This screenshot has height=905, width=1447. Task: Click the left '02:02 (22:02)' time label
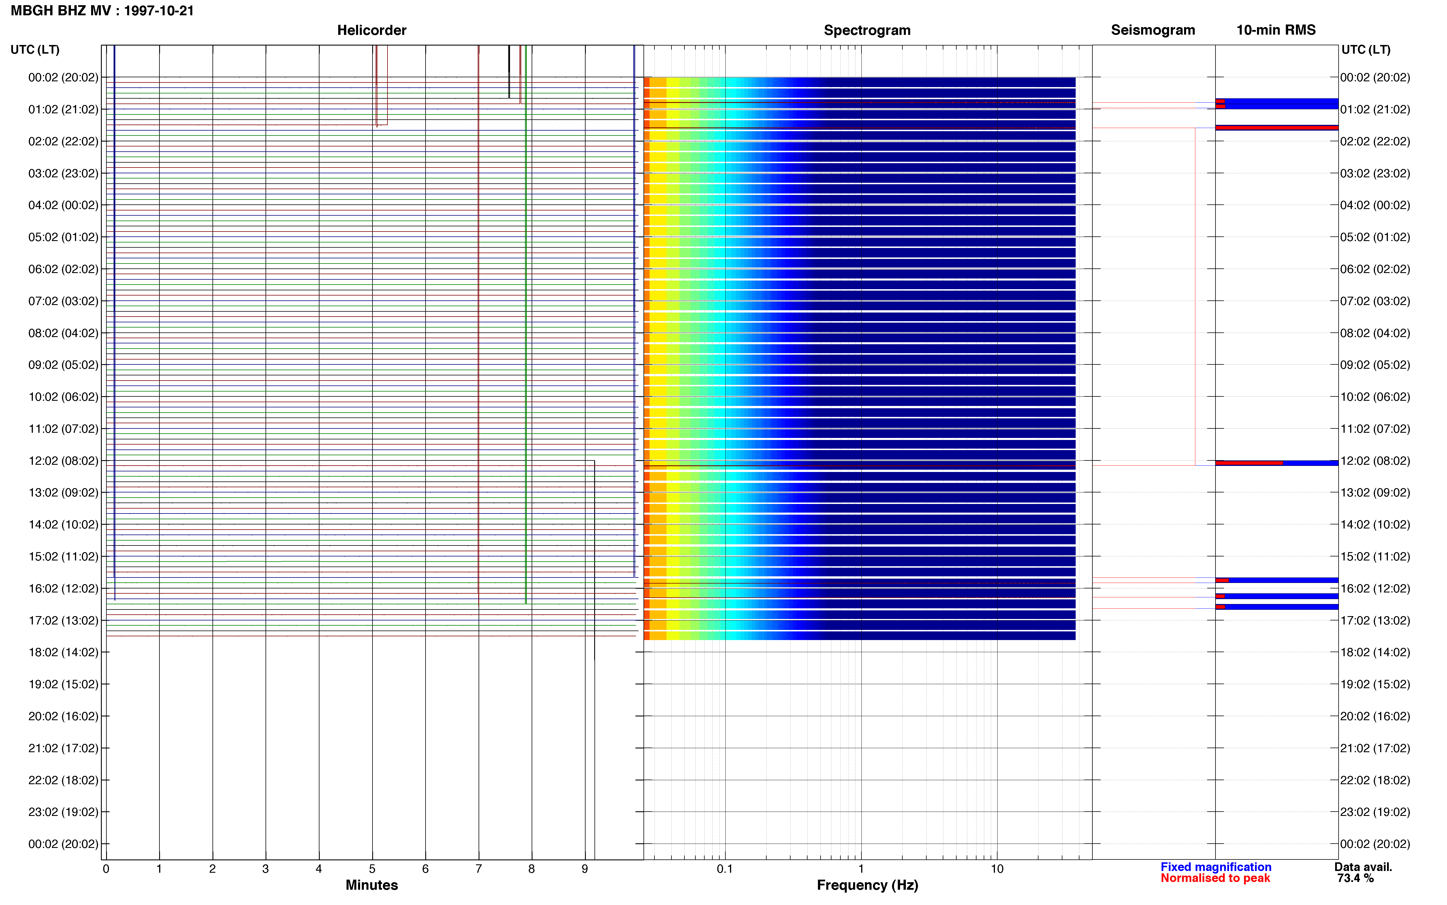(x=63, y=141)
